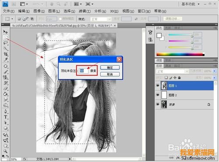
Task: Open the Clone Source dock panel icon
Action: coord(150,39)
